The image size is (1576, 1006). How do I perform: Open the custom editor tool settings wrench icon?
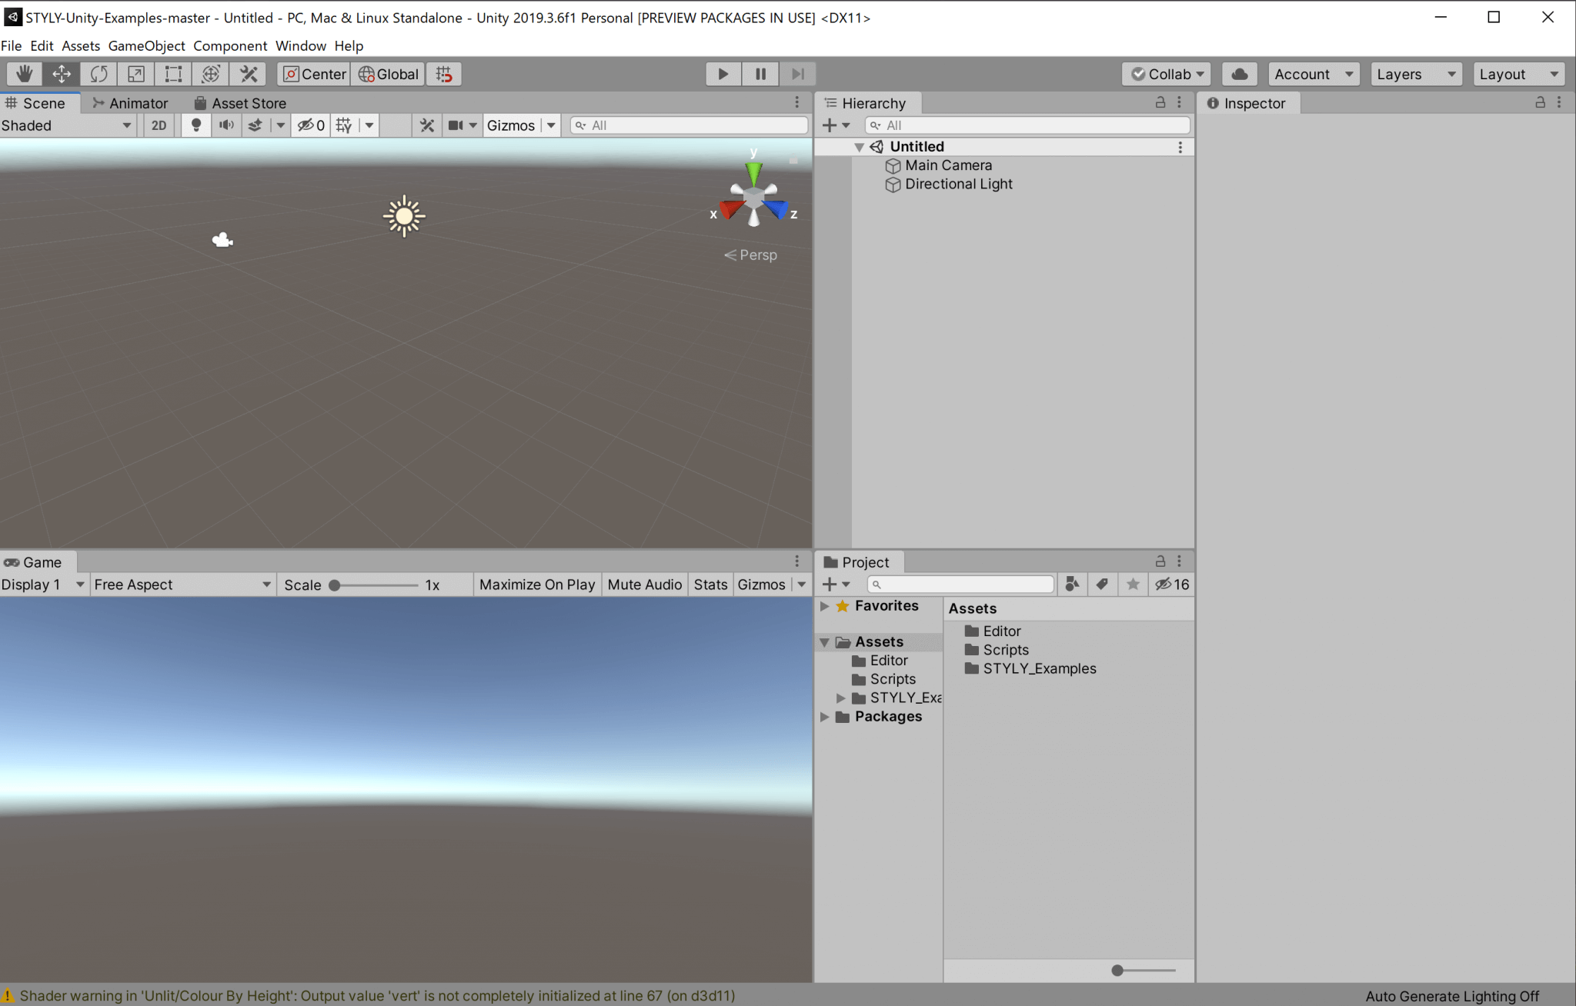(248, 73)
